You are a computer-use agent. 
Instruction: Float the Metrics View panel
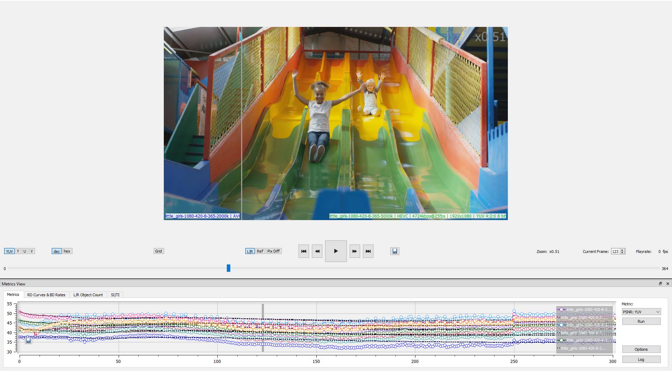pyautogui.click(x=660, y=284)
